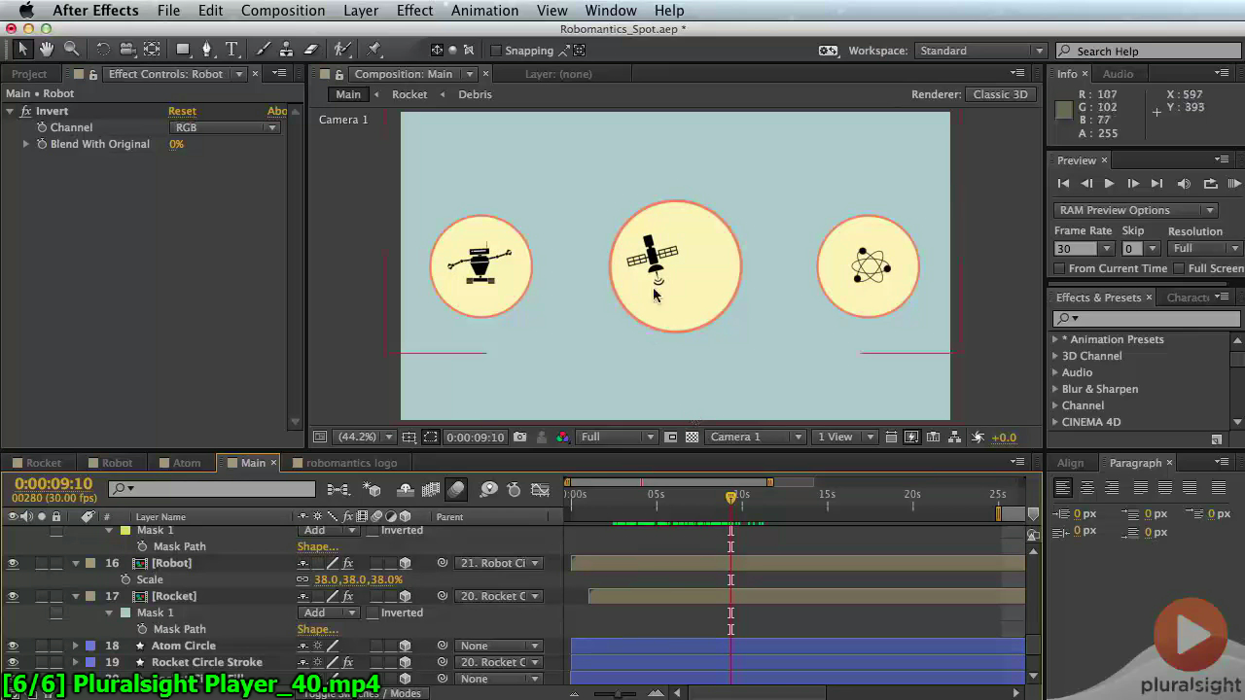The image size is (1245, 700).
Task: Select the Clone Stamp tool
Action: point(287,50)
